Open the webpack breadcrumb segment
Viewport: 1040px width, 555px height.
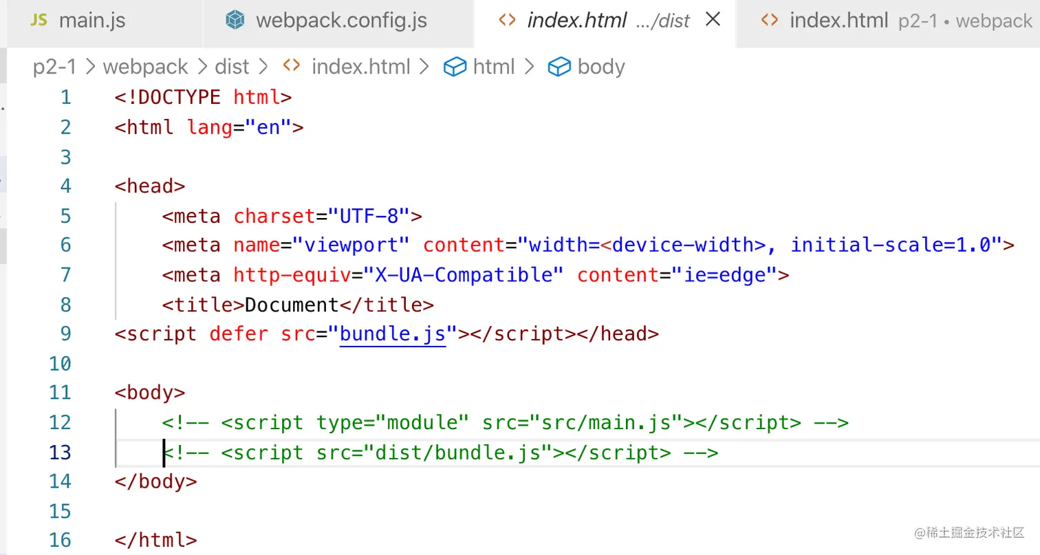coord(145,67)
